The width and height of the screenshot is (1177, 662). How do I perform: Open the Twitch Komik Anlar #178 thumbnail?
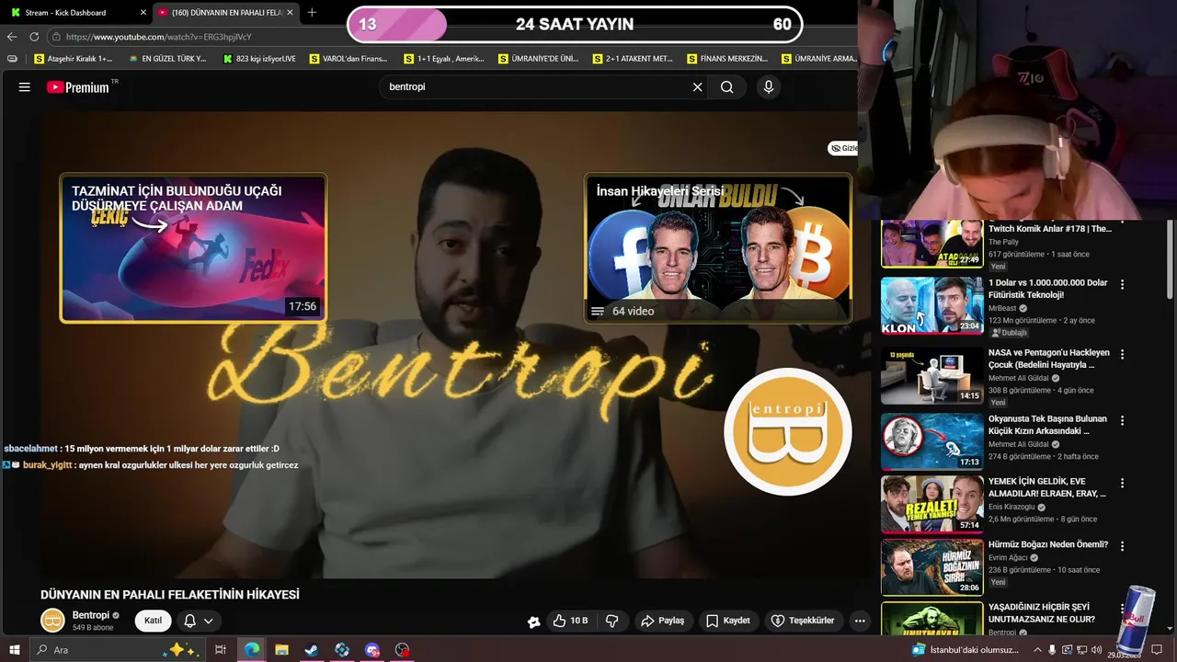pos(931,244)
